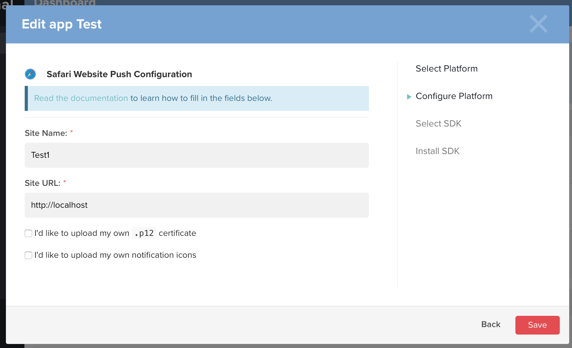Switch to the Install SDK step
This screenshot has height=348, width=572.
coord(437,151)
